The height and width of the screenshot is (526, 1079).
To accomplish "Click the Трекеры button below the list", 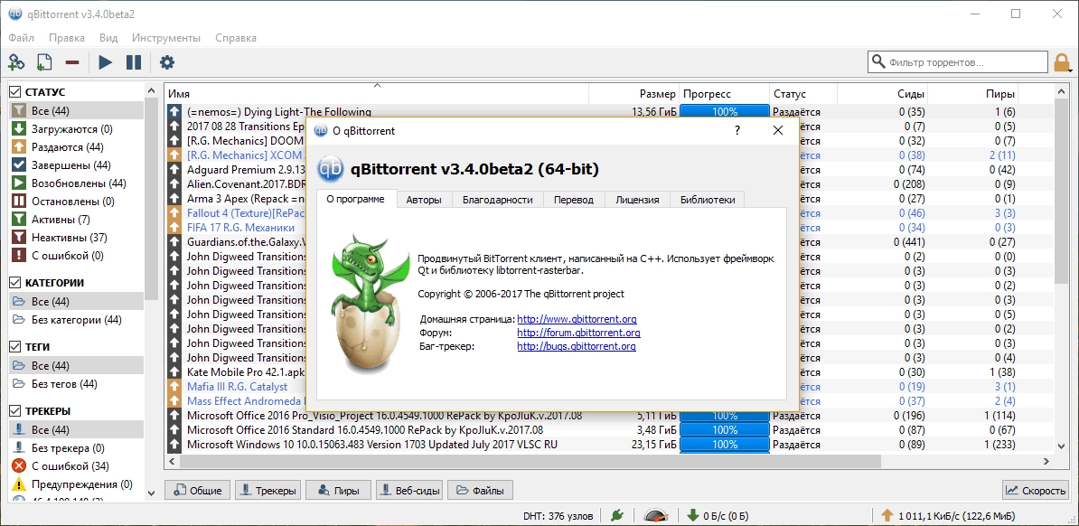I will click(x=268, y=491).
